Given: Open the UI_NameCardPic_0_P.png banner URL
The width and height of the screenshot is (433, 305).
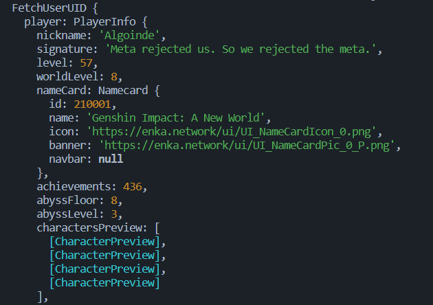Looking at the screenshot, I should tap(249, 146).
